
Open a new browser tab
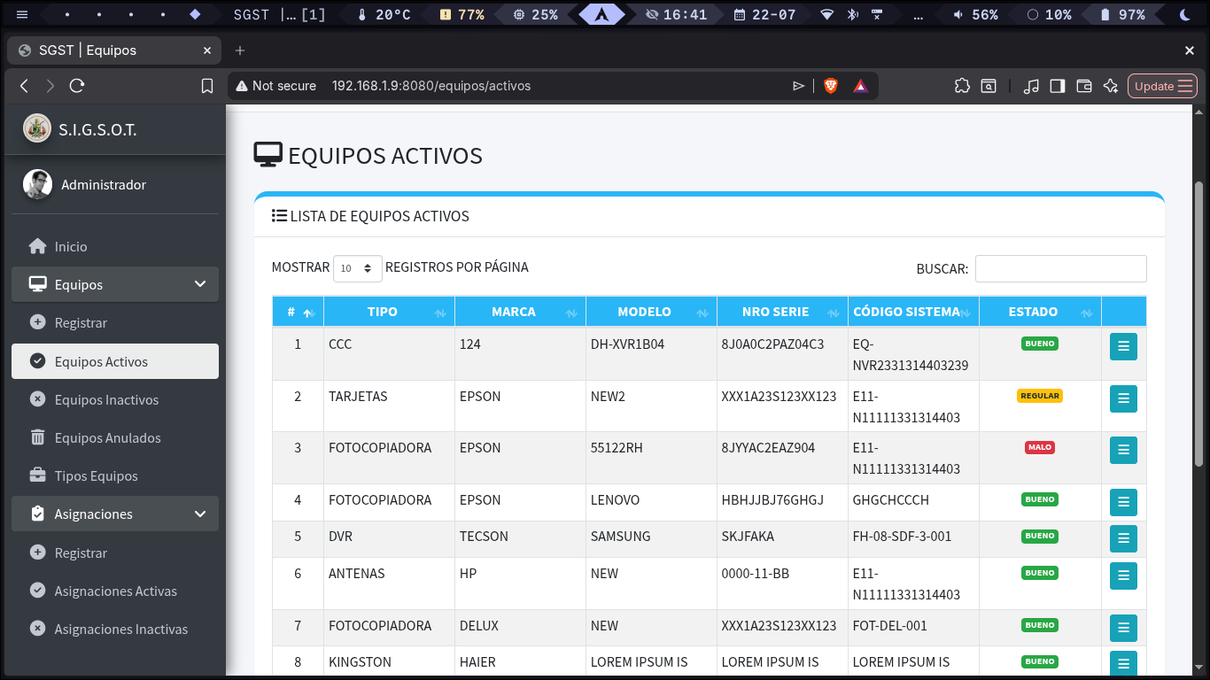pos(240,50)
